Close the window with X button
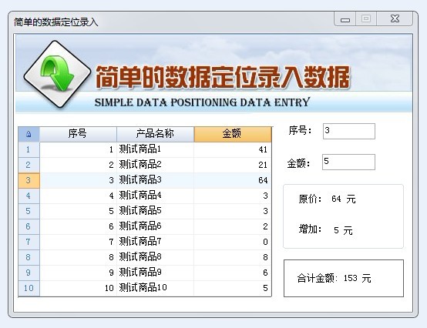The width and height of the screenshot is (427, 328). point(395,19)
